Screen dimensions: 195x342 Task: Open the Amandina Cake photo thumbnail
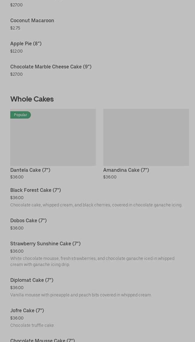point(146,137)
